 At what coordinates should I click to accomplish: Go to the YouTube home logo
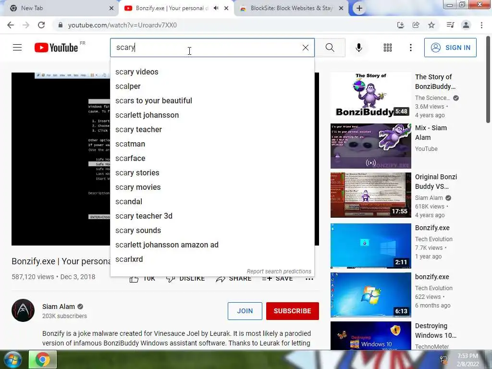(56, 48)
